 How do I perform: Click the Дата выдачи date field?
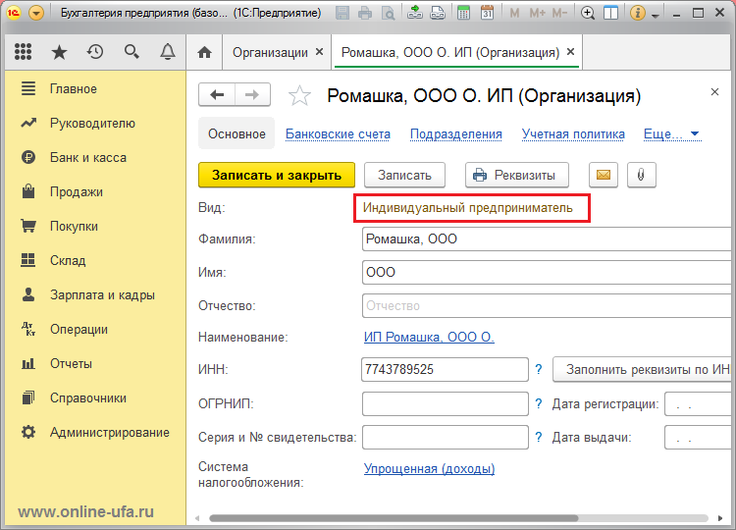[700, 437]
